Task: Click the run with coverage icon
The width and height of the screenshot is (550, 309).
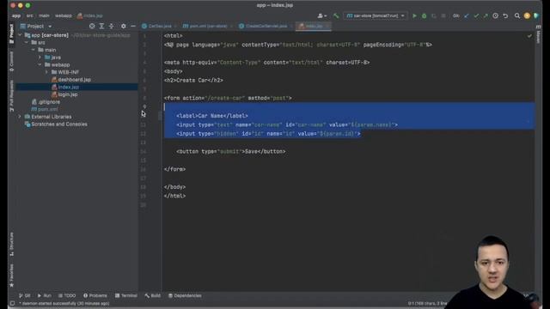Action: click(x=434, y=15)
